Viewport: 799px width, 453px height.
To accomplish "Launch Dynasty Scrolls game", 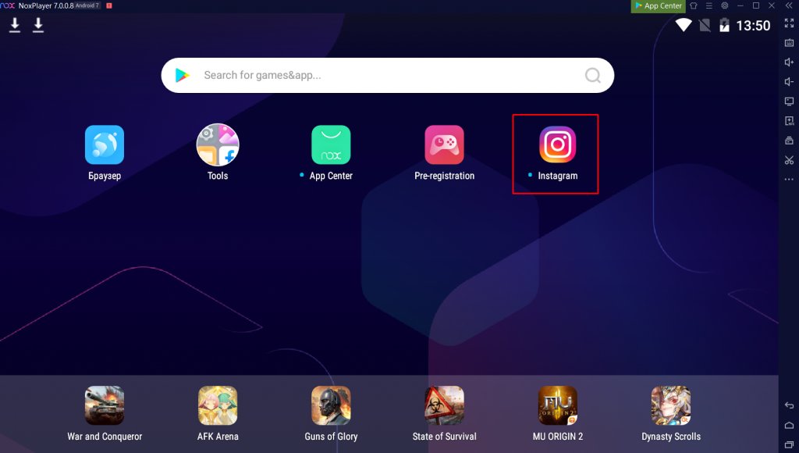I will pyautogui.click(x=671, y=406).
